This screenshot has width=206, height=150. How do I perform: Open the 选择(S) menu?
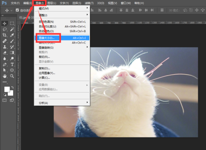(x=77, y=3)
